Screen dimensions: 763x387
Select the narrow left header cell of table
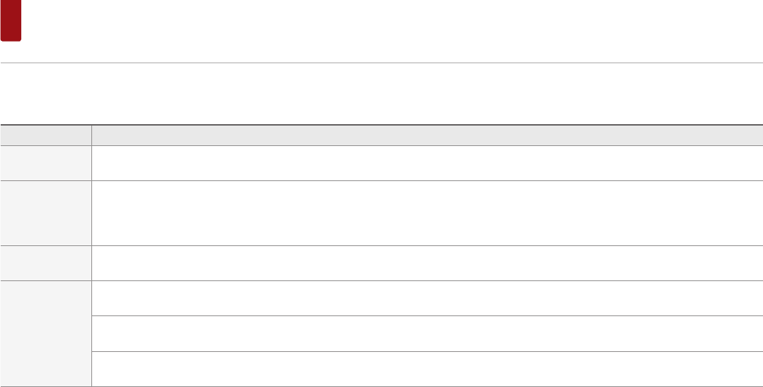point(46,135)
